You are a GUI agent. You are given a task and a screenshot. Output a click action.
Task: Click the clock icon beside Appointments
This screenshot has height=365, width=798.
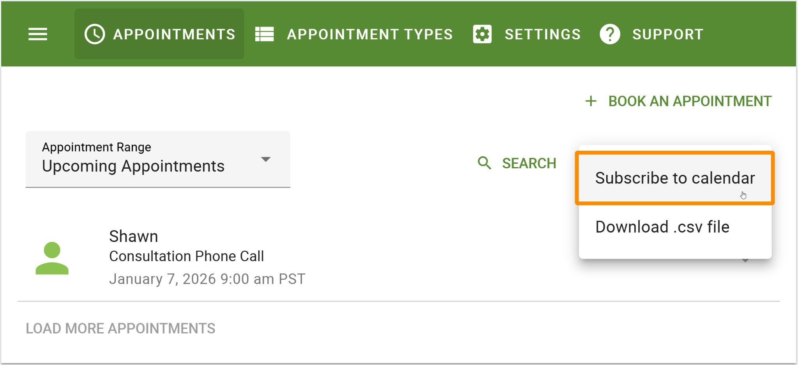click(94, 34)
